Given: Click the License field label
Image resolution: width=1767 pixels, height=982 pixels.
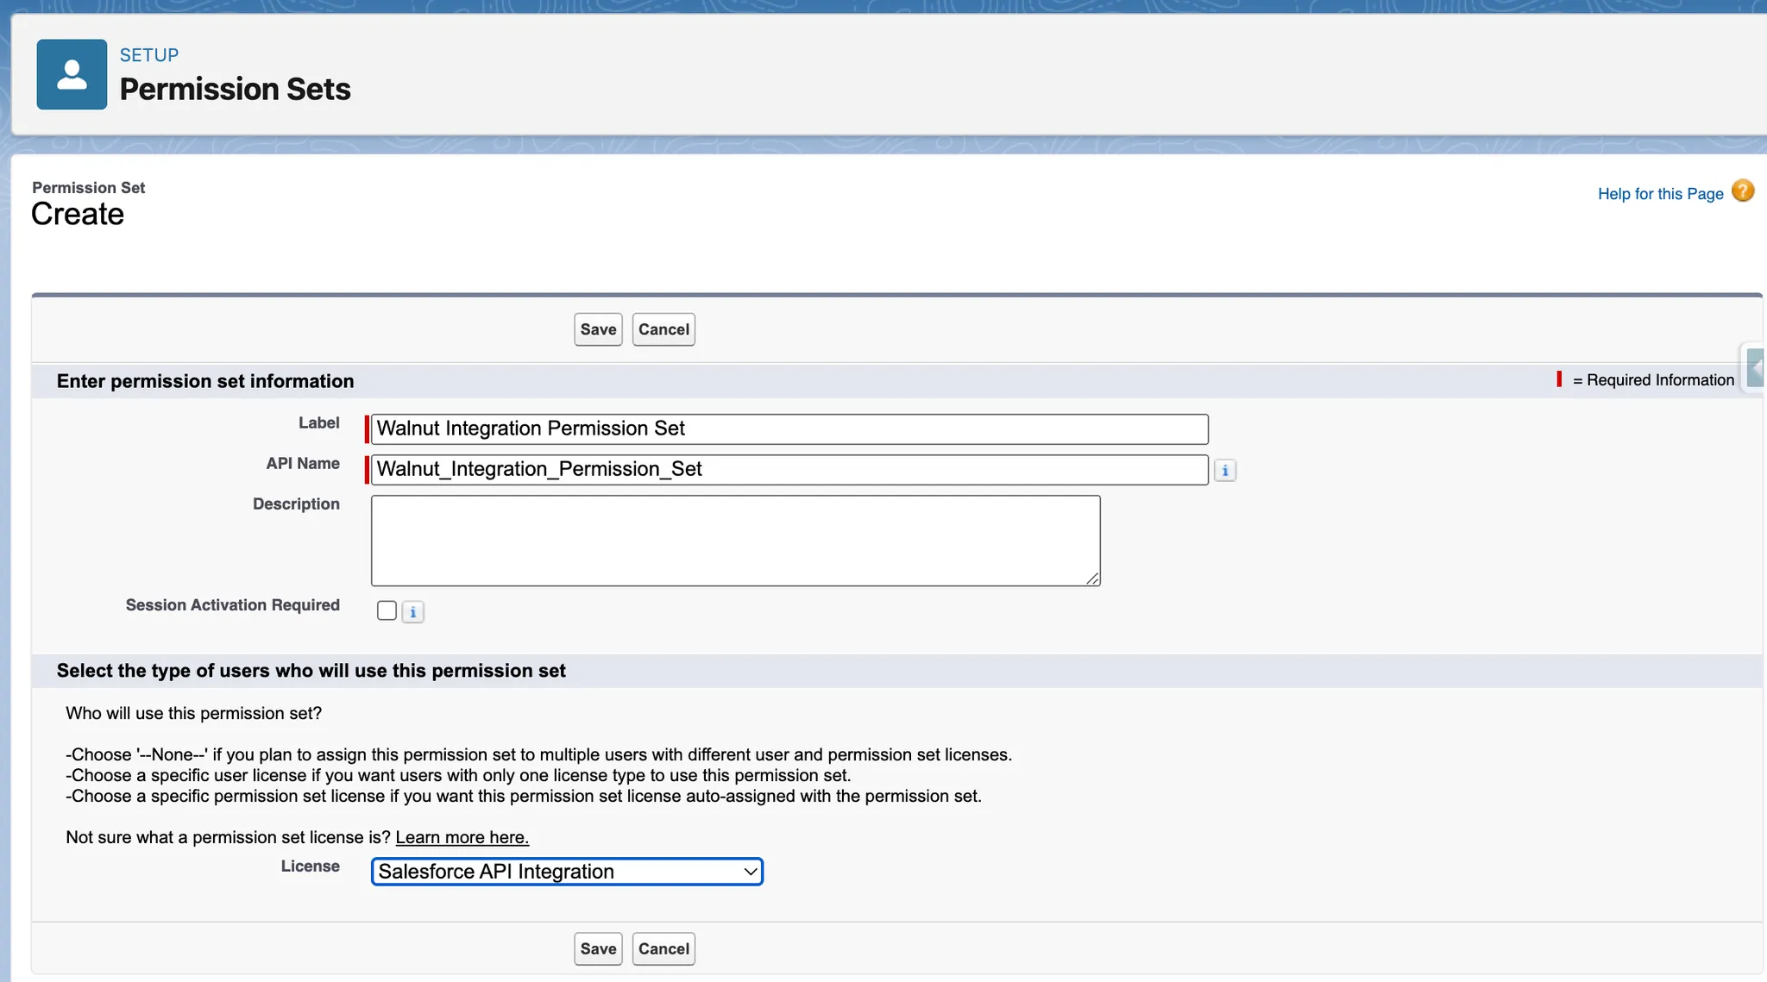Looking at the screenshot, I should (311, 866).
